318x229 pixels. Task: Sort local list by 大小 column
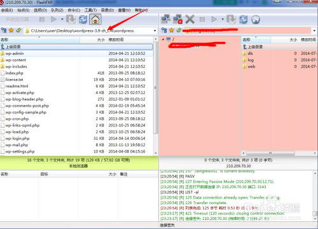[93, 39]
